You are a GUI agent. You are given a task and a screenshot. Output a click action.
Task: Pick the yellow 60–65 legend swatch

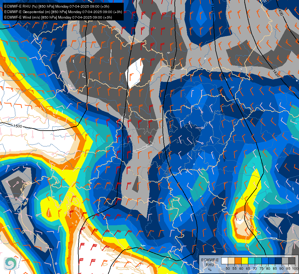(245, 261)
